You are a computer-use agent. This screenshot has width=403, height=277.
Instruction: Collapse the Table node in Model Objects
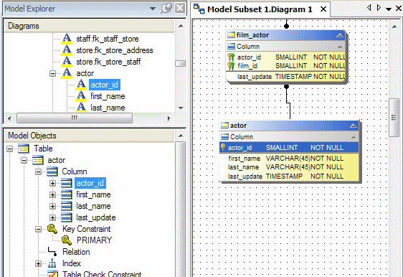9,149
